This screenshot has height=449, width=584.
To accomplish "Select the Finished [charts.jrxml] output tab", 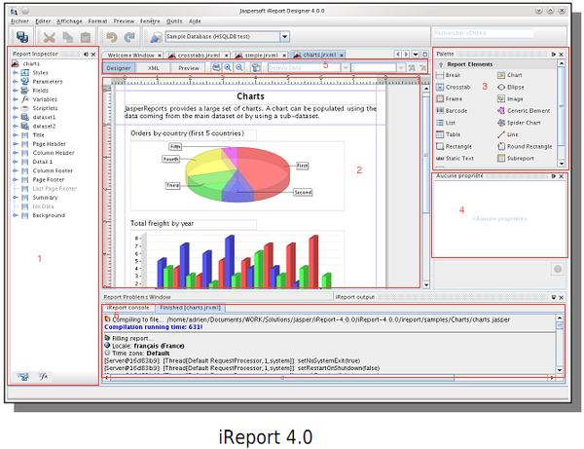I will click(191, 308).
